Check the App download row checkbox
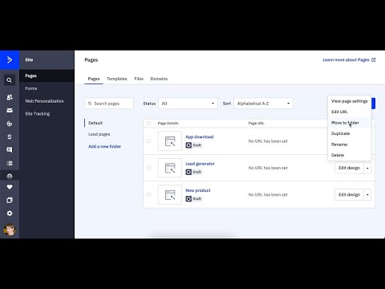 click(x=149, y=141)
